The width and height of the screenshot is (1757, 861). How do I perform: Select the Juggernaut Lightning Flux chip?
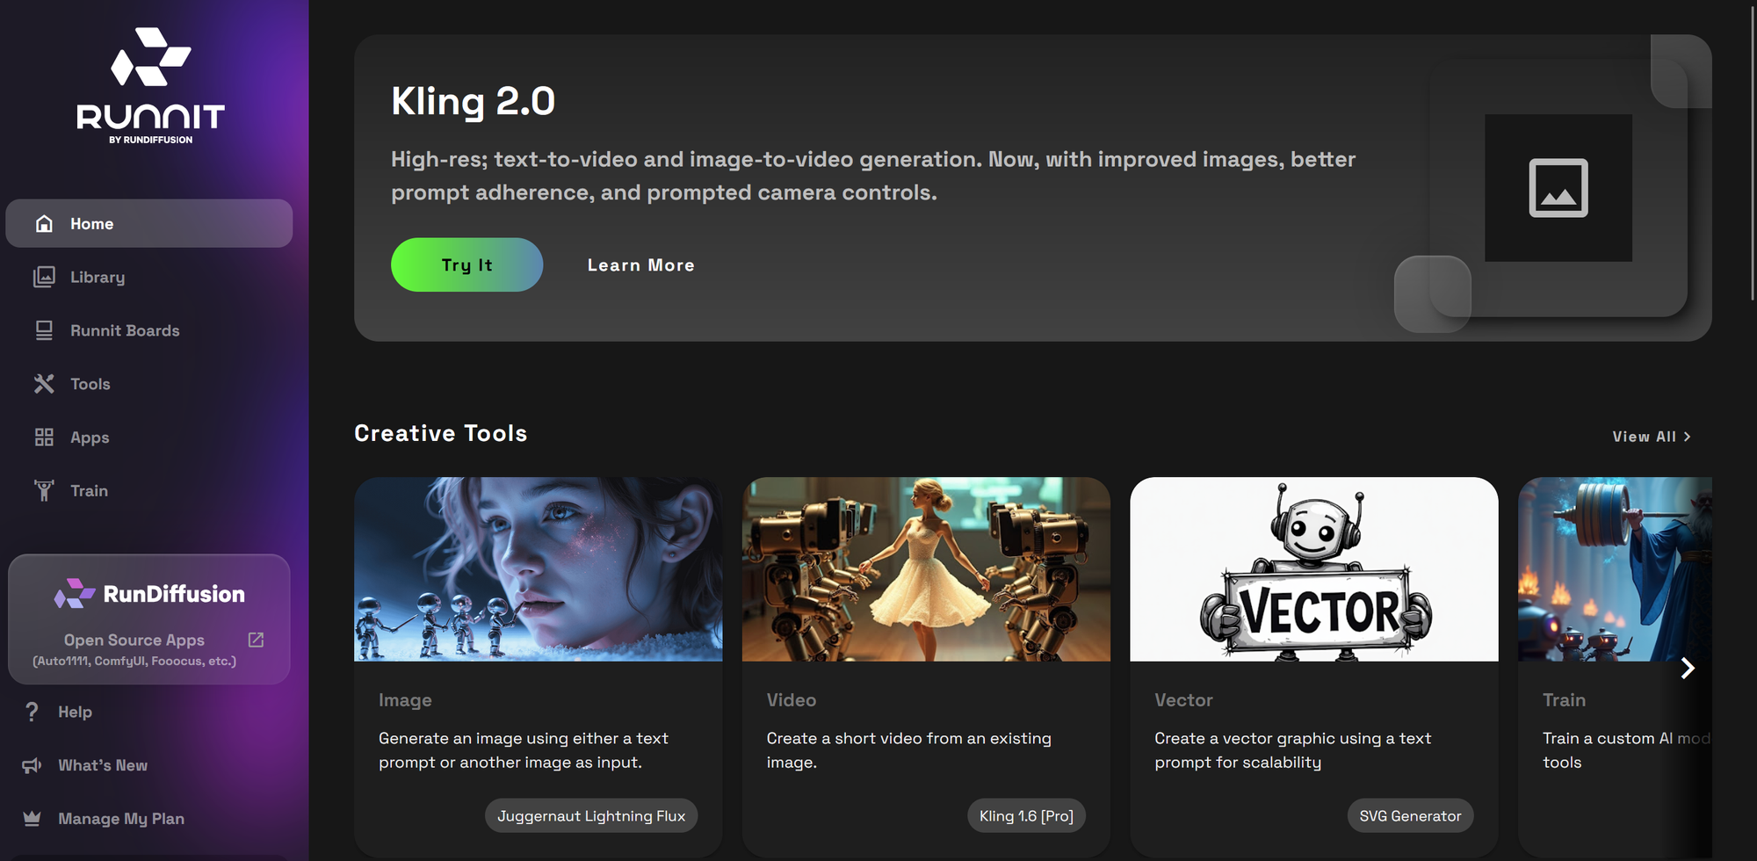click(591, 815)
